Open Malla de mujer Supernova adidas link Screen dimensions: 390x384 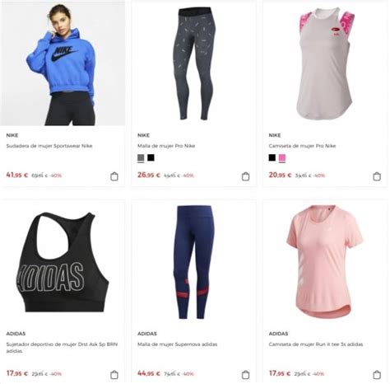[x=178, y=344]
